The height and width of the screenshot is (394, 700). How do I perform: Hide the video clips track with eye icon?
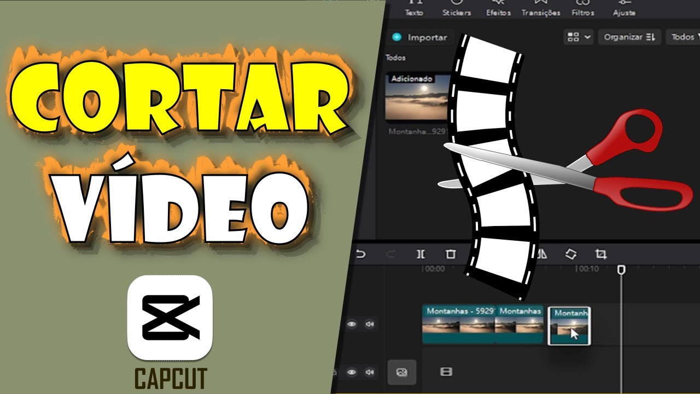coord(352,325)
